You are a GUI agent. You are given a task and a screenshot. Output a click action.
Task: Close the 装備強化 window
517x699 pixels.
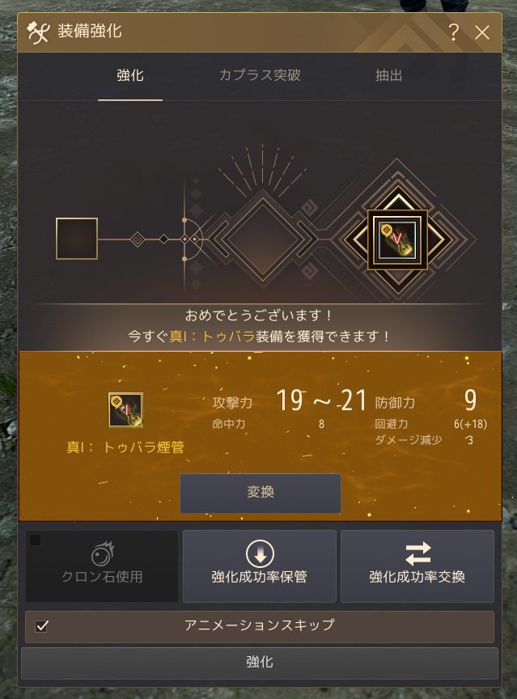tap(482, 32)
